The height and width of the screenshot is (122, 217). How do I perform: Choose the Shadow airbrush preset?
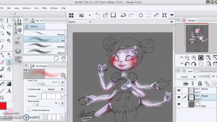44,52
